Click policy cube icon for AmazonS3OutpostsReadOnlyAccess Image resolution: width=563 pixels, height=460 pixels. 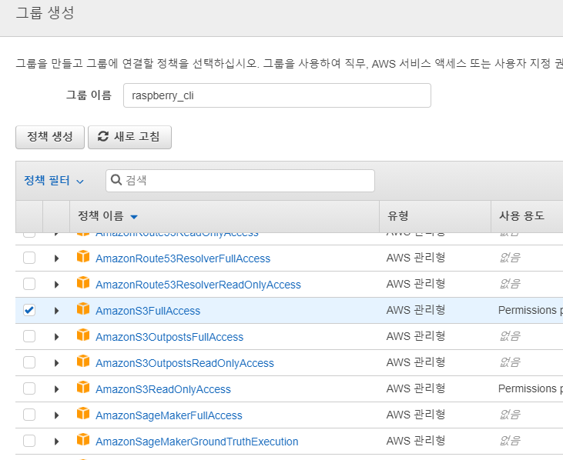pos(83,361)
